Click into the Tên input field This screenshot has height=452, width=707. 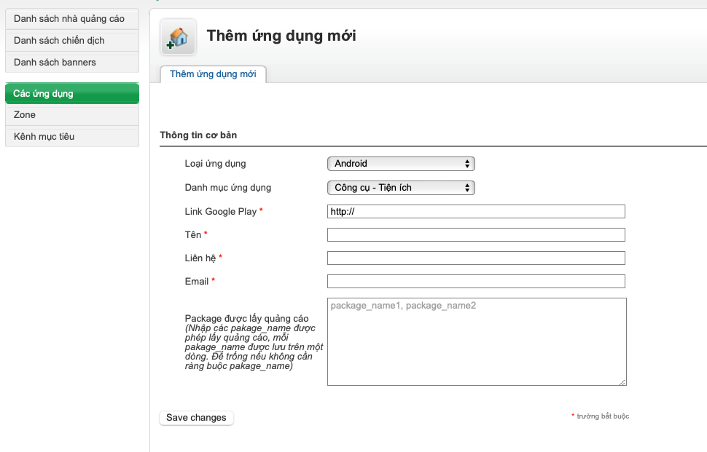point(476,235)
